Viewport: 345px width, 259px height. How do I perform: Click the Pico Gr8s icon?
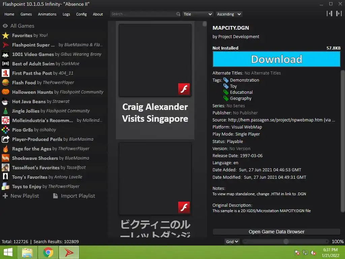(5, 130)
